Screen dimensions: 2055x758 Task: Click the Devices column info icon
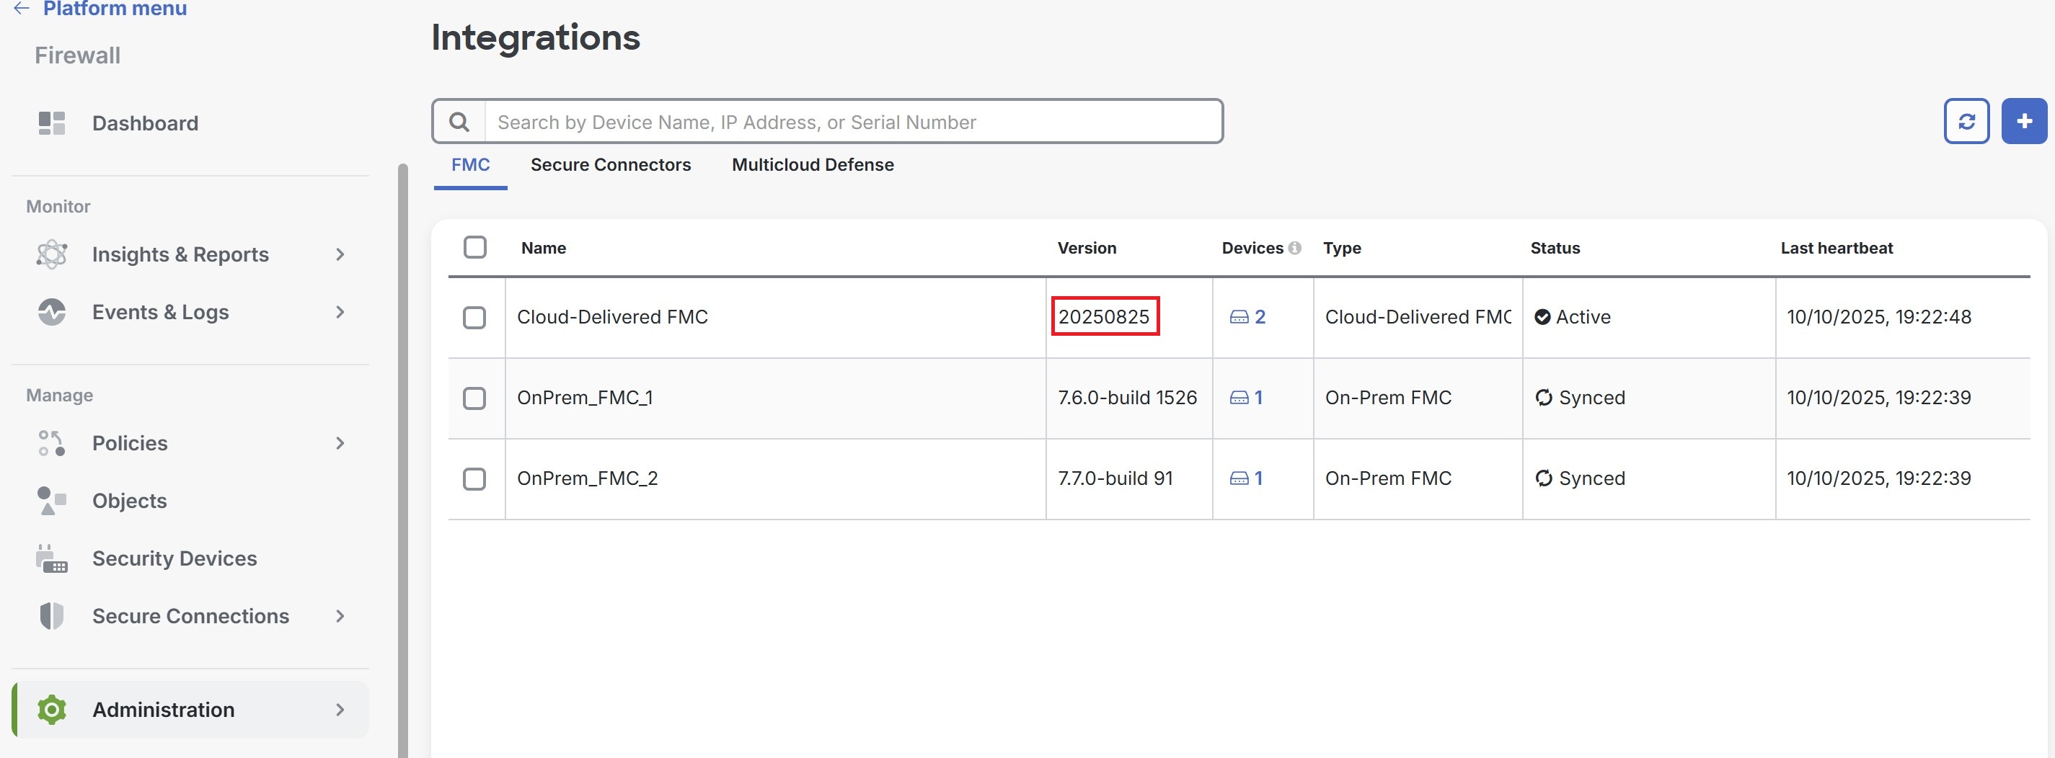pos(1295,248)
